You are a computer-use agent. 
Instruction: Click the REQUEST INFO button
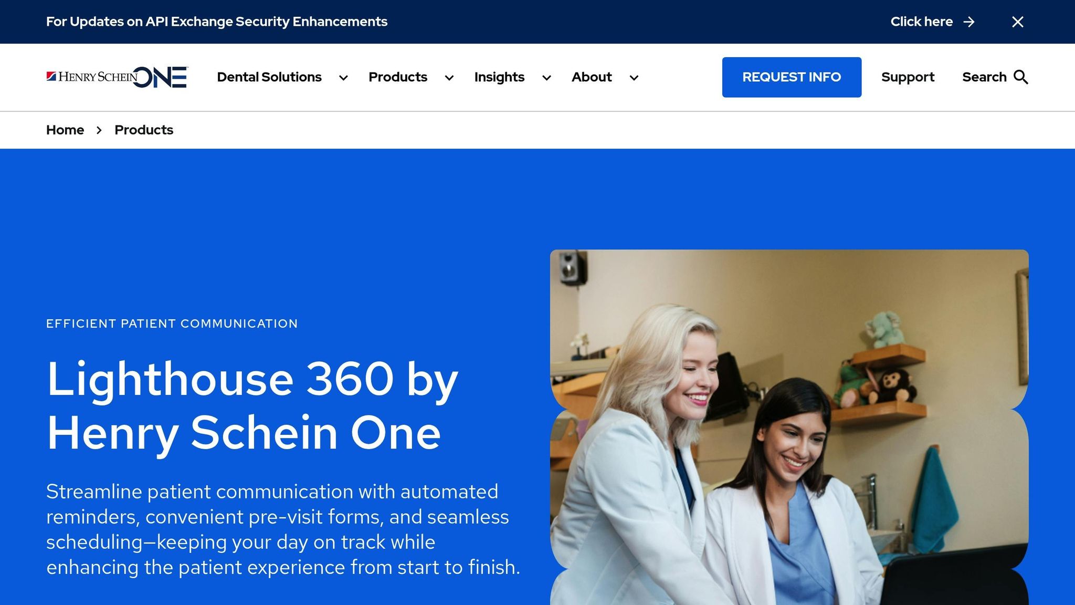tap(792, 77)
